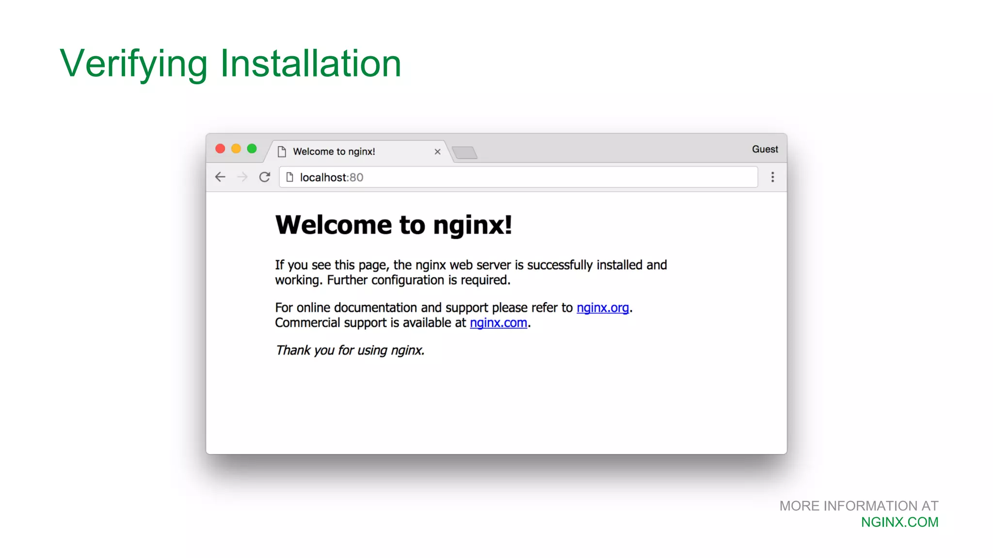This screenshot has height=558, width=993.
Task: Click the red close window button
Action: click(x=220, y=149)
